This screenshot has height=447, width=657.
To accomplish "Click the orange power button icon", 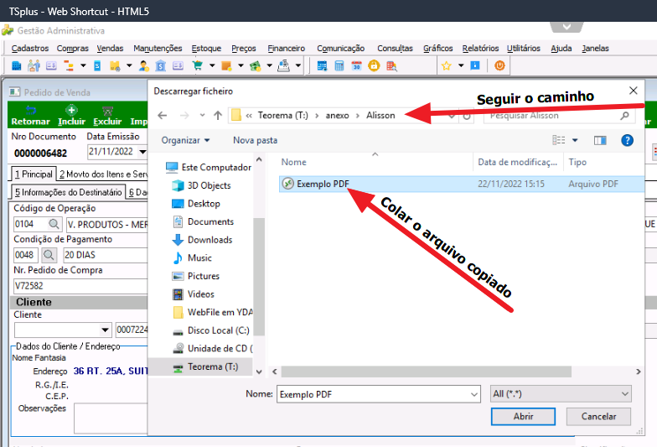I will [x=499, y=65].
